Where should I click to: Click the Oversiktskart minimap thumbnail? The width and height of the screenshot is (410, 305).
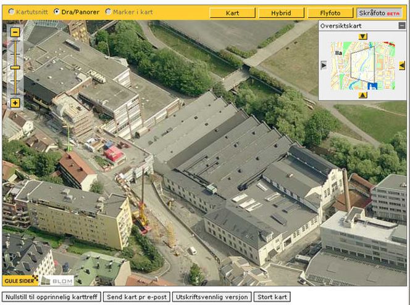pos(362,65)
